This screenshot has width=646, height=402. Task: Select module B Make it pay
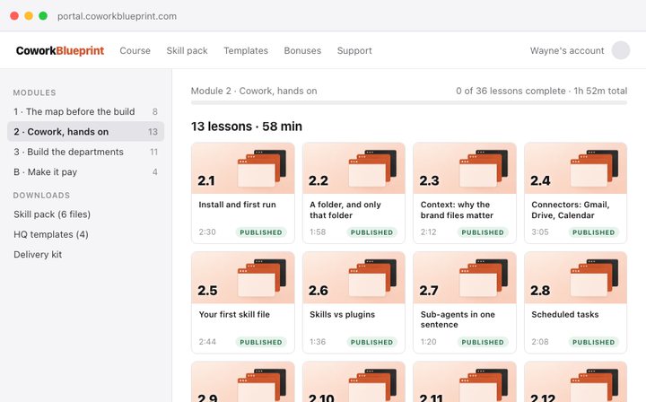[86, 172]
